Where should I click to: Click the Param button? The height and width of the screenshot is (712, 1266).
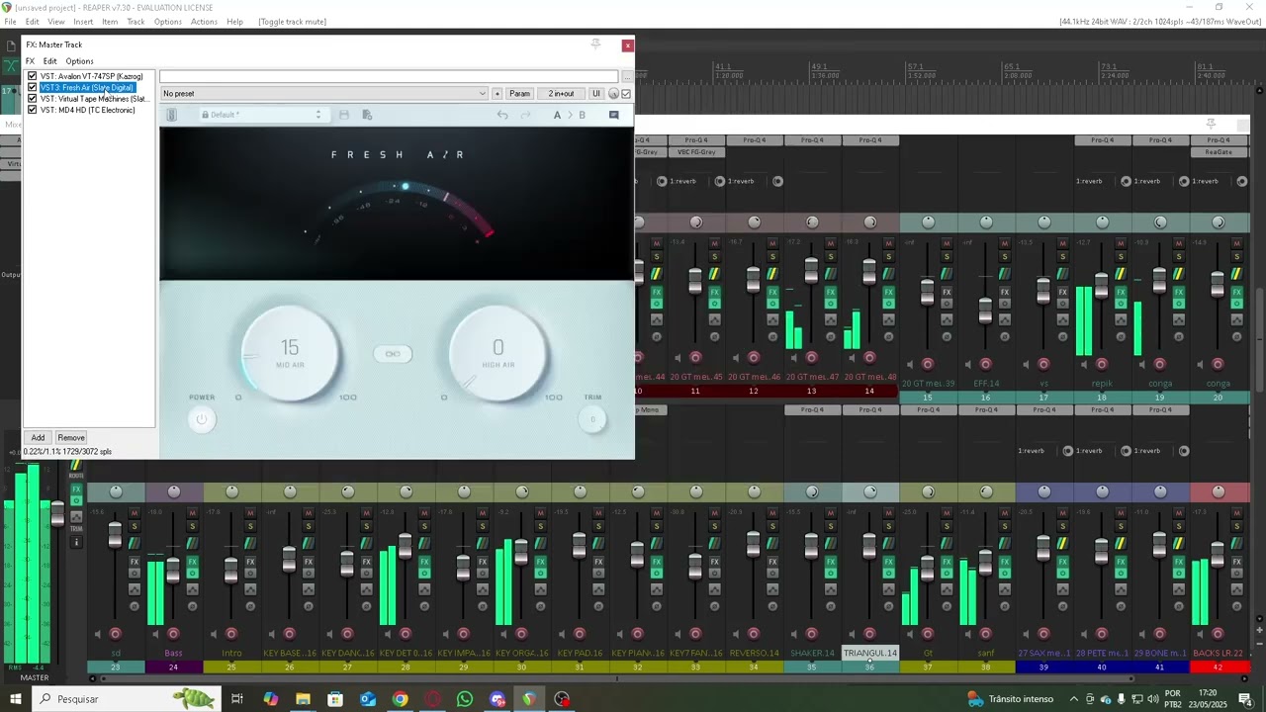[x=519, y=94]
